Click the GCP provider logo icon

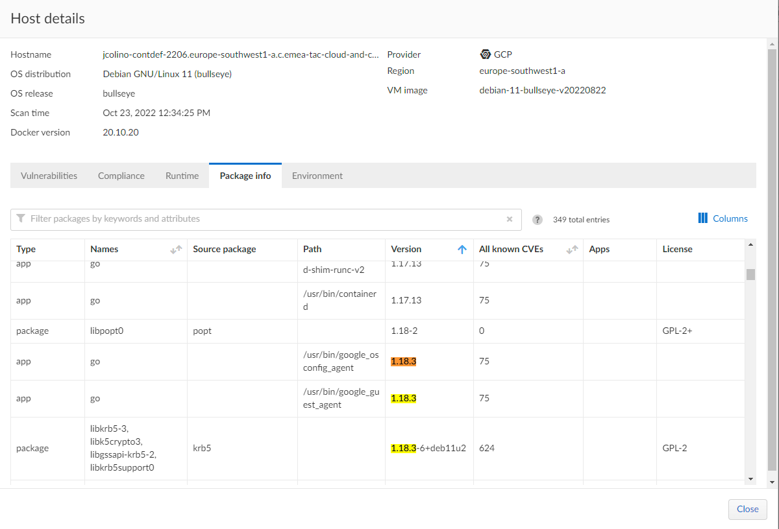(x=485, y=54)
